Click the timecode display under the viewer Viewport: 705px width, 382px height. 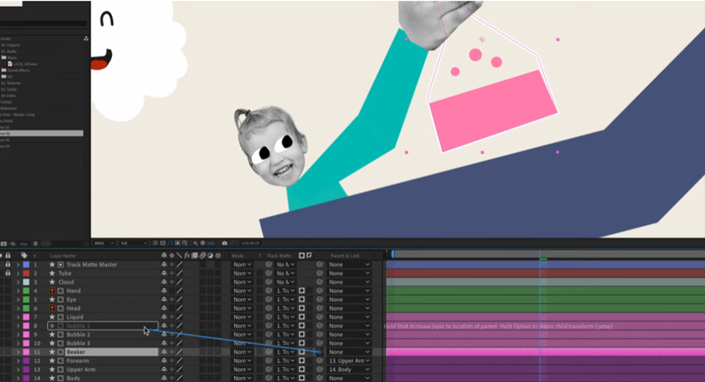point(250,243)
